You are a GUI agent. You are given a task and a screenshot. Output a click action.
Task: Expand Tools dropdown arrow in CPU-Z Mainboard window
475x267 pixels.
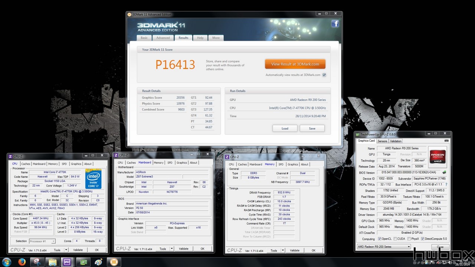click(x=172, y=249)
